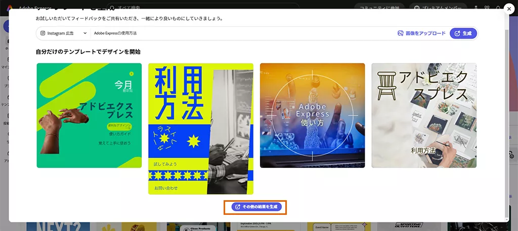Click その他の結果を生成 button
518x231 pixels.
(256, 207)
